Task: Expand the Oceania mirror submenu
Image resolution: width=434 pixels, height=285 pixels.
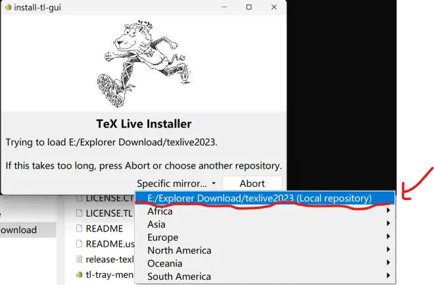Action: [x=265, y=263]
